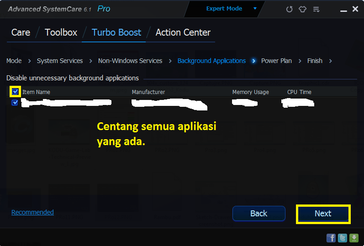The height and width of the screenshot is (246, 364).
Task: Click the Back button
Action: coord(259,214)
